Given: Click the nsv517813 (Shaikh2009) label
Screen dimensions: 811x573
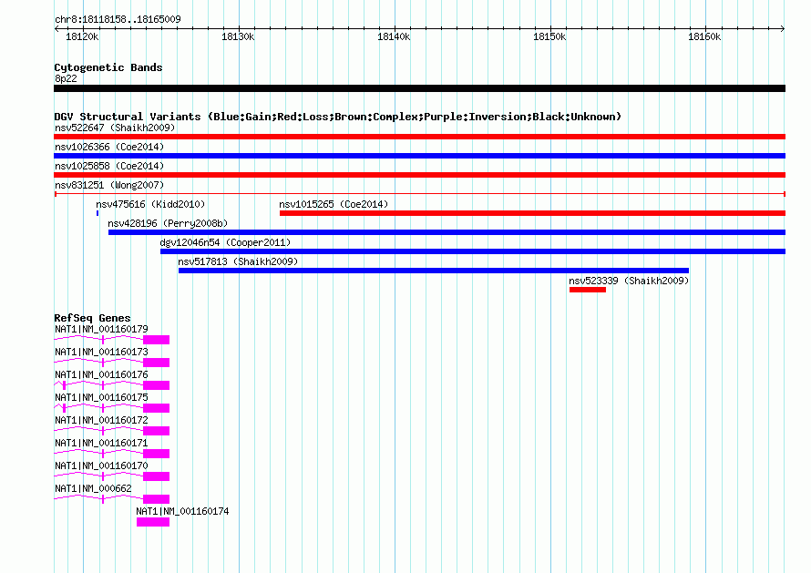Looking at the screenshot, I should [x=238, y=261].
